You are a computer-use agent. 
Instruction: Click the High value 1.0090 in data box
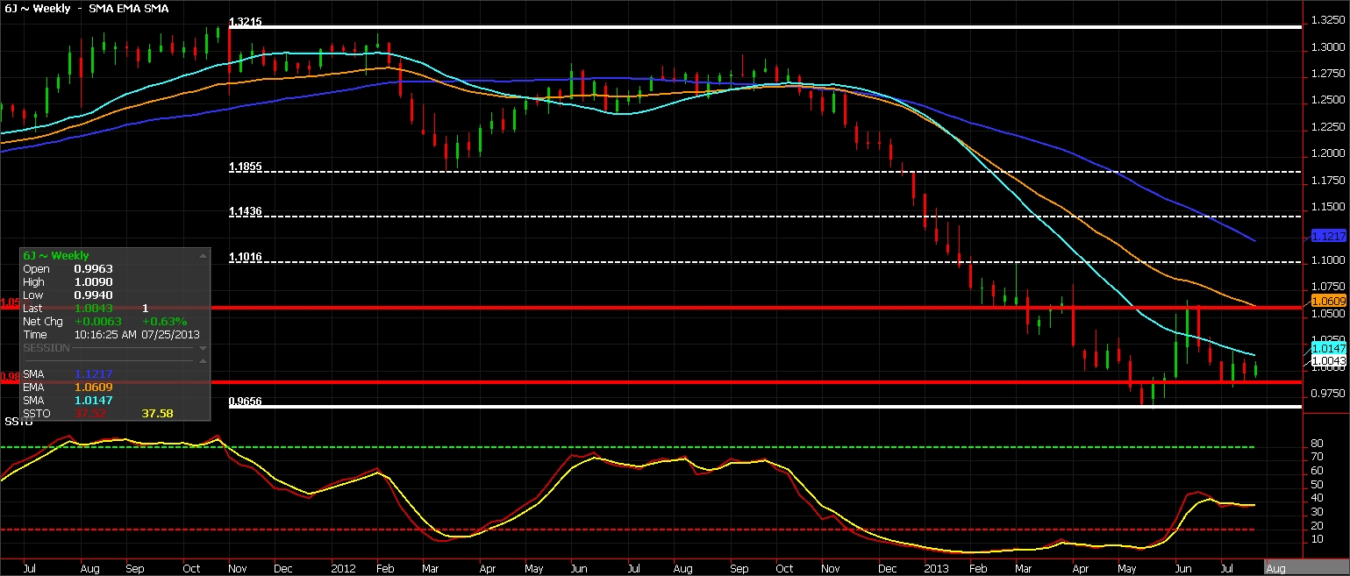coord(96,282)
